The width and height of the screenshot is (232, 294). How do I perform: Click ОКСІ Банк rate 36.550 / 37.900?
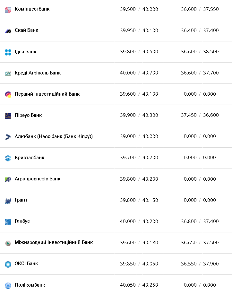pos(200,264)
